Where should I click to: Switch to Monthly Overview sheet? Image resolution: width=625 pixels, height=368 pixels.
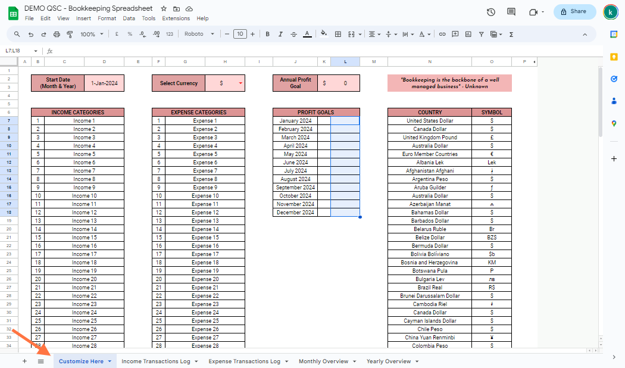324,361
